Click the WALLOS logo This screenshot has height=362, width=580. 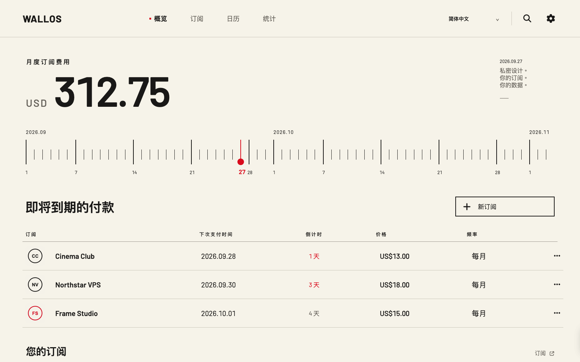pyautogui.click(x=42, y=19)
